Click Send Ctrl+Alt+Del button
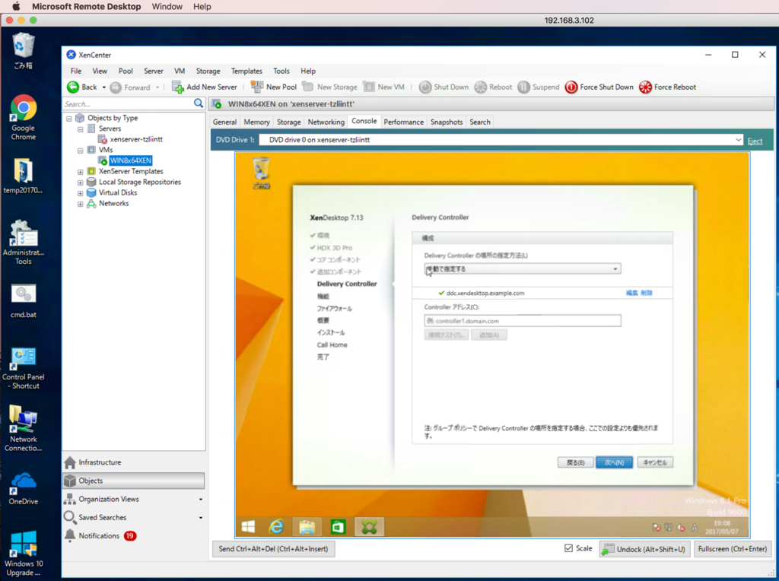Image resolution: width=779 pixels, height=581 pixels. pyautogui.click(x=273, y=549)
